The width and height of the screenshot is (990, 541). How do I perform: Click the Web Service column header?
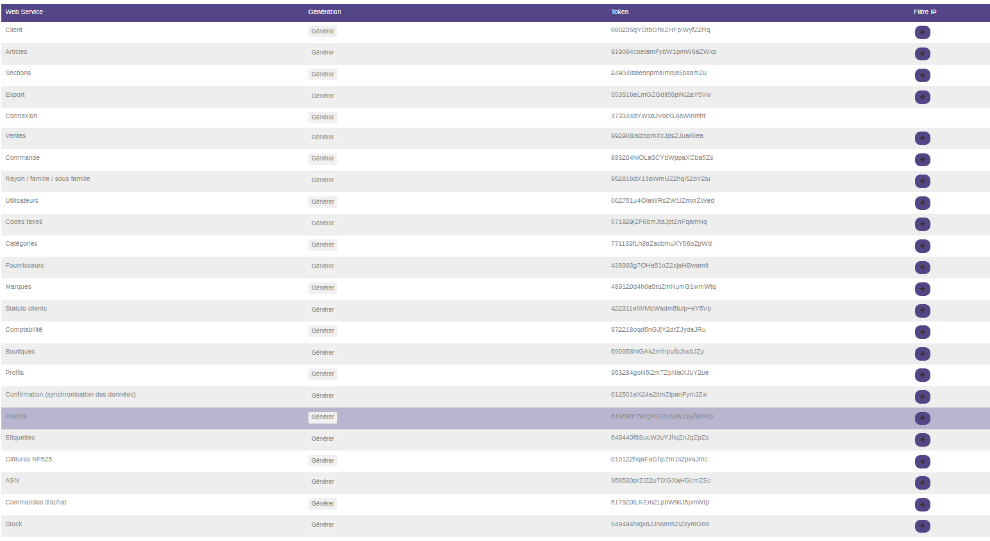[x=24, y=12]
